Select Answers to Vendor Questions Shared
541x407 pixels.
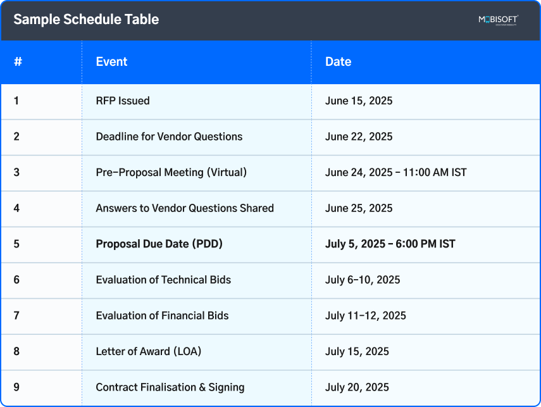(x=185, y=208)
